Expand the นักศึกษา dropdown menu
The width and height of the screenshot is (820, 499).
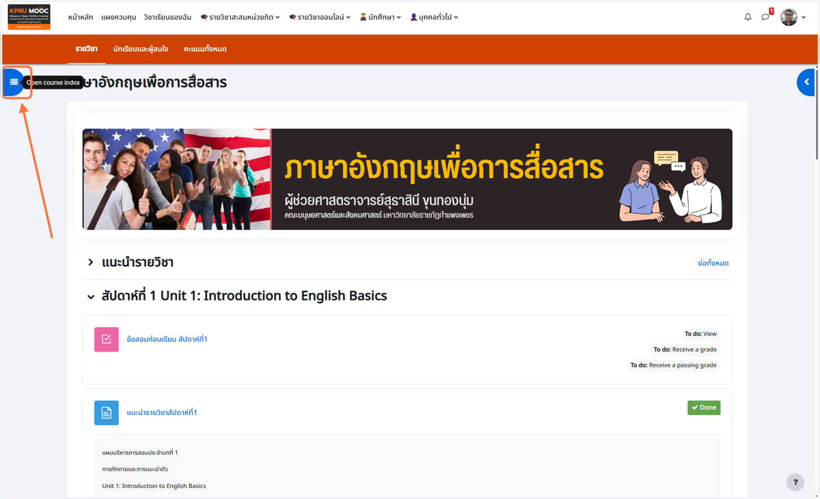pyautogui.click(x=381, y=17)
